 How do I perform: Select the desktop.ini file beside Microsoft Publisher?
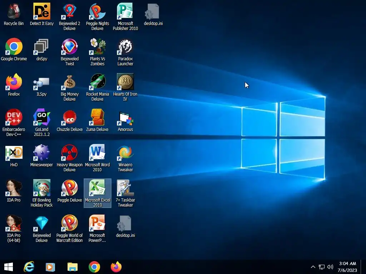tap(153, 14)
